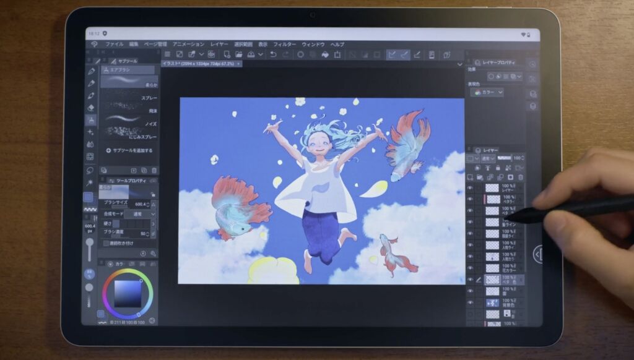
Task: Open the レイヤー menu in the menu bar
Action: coord(219,44)
